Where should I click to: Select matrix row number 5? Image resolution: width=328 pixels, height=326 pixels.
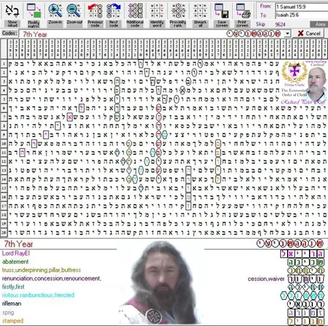click(x=4, y=99)
